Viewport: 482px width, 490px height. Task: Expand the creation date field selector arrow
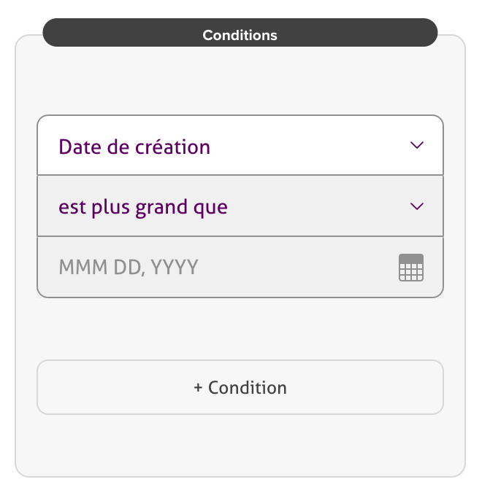pos(417,146)
